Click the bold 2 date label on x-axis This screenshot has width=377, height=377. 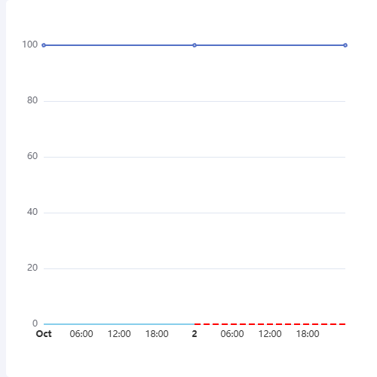(x=195, y=334)
